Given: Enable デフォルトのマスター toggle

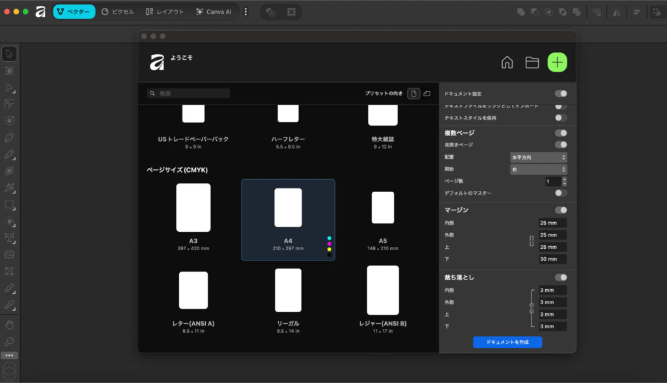Looking at the screenshot, I should [560, 193].
